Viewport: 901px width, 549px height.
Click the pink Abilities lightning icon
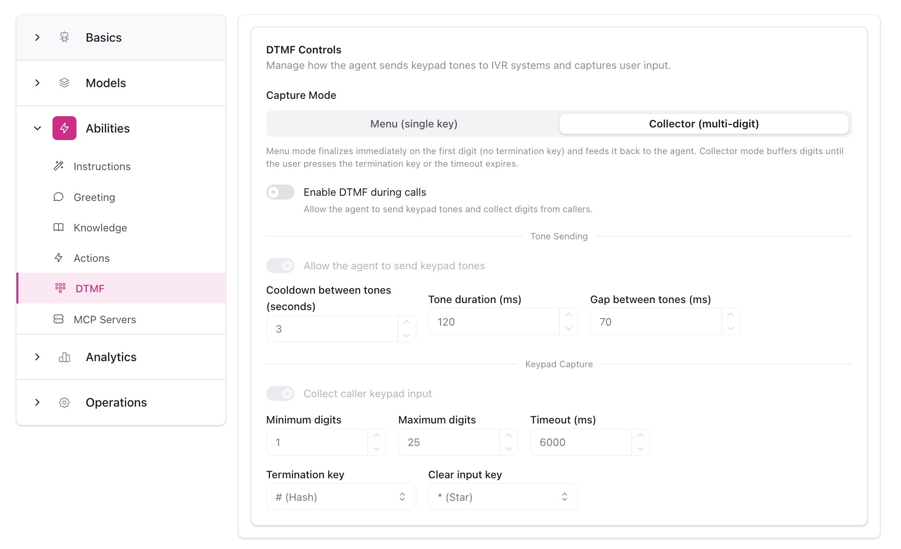[x=64, y=128]
